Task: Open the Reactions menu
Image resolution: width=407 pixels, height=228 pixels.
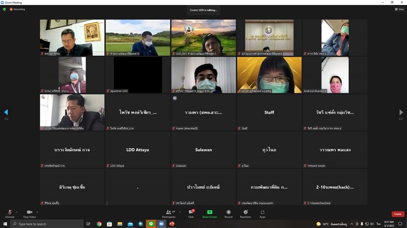Action: (245, 214)
